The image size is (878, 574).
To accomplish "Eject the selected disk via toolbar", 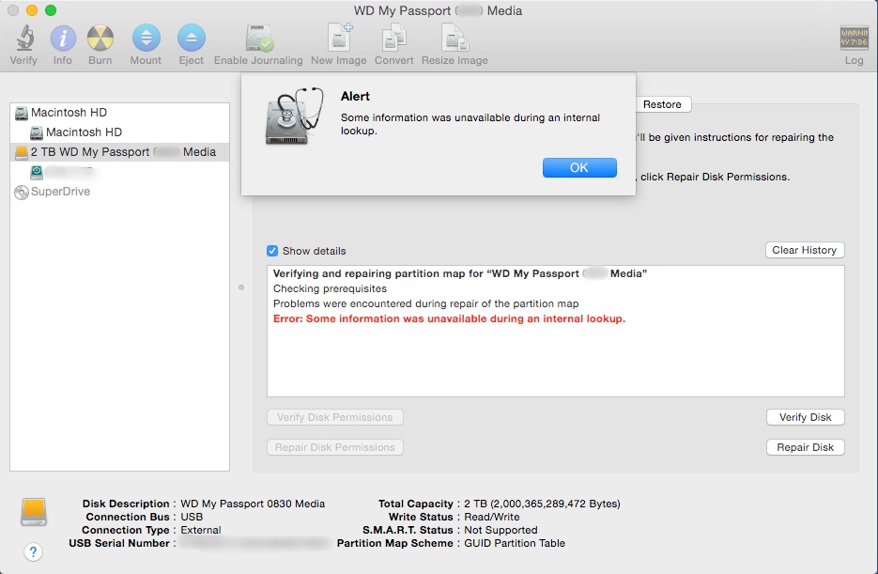I will 191,39.
